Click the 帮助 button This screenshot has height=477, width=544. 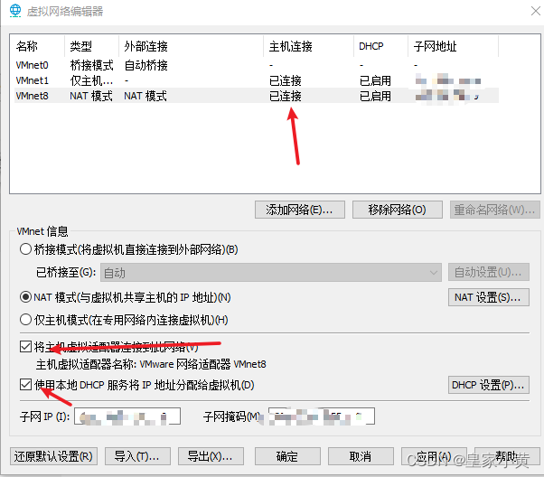(x=507, y=456)
